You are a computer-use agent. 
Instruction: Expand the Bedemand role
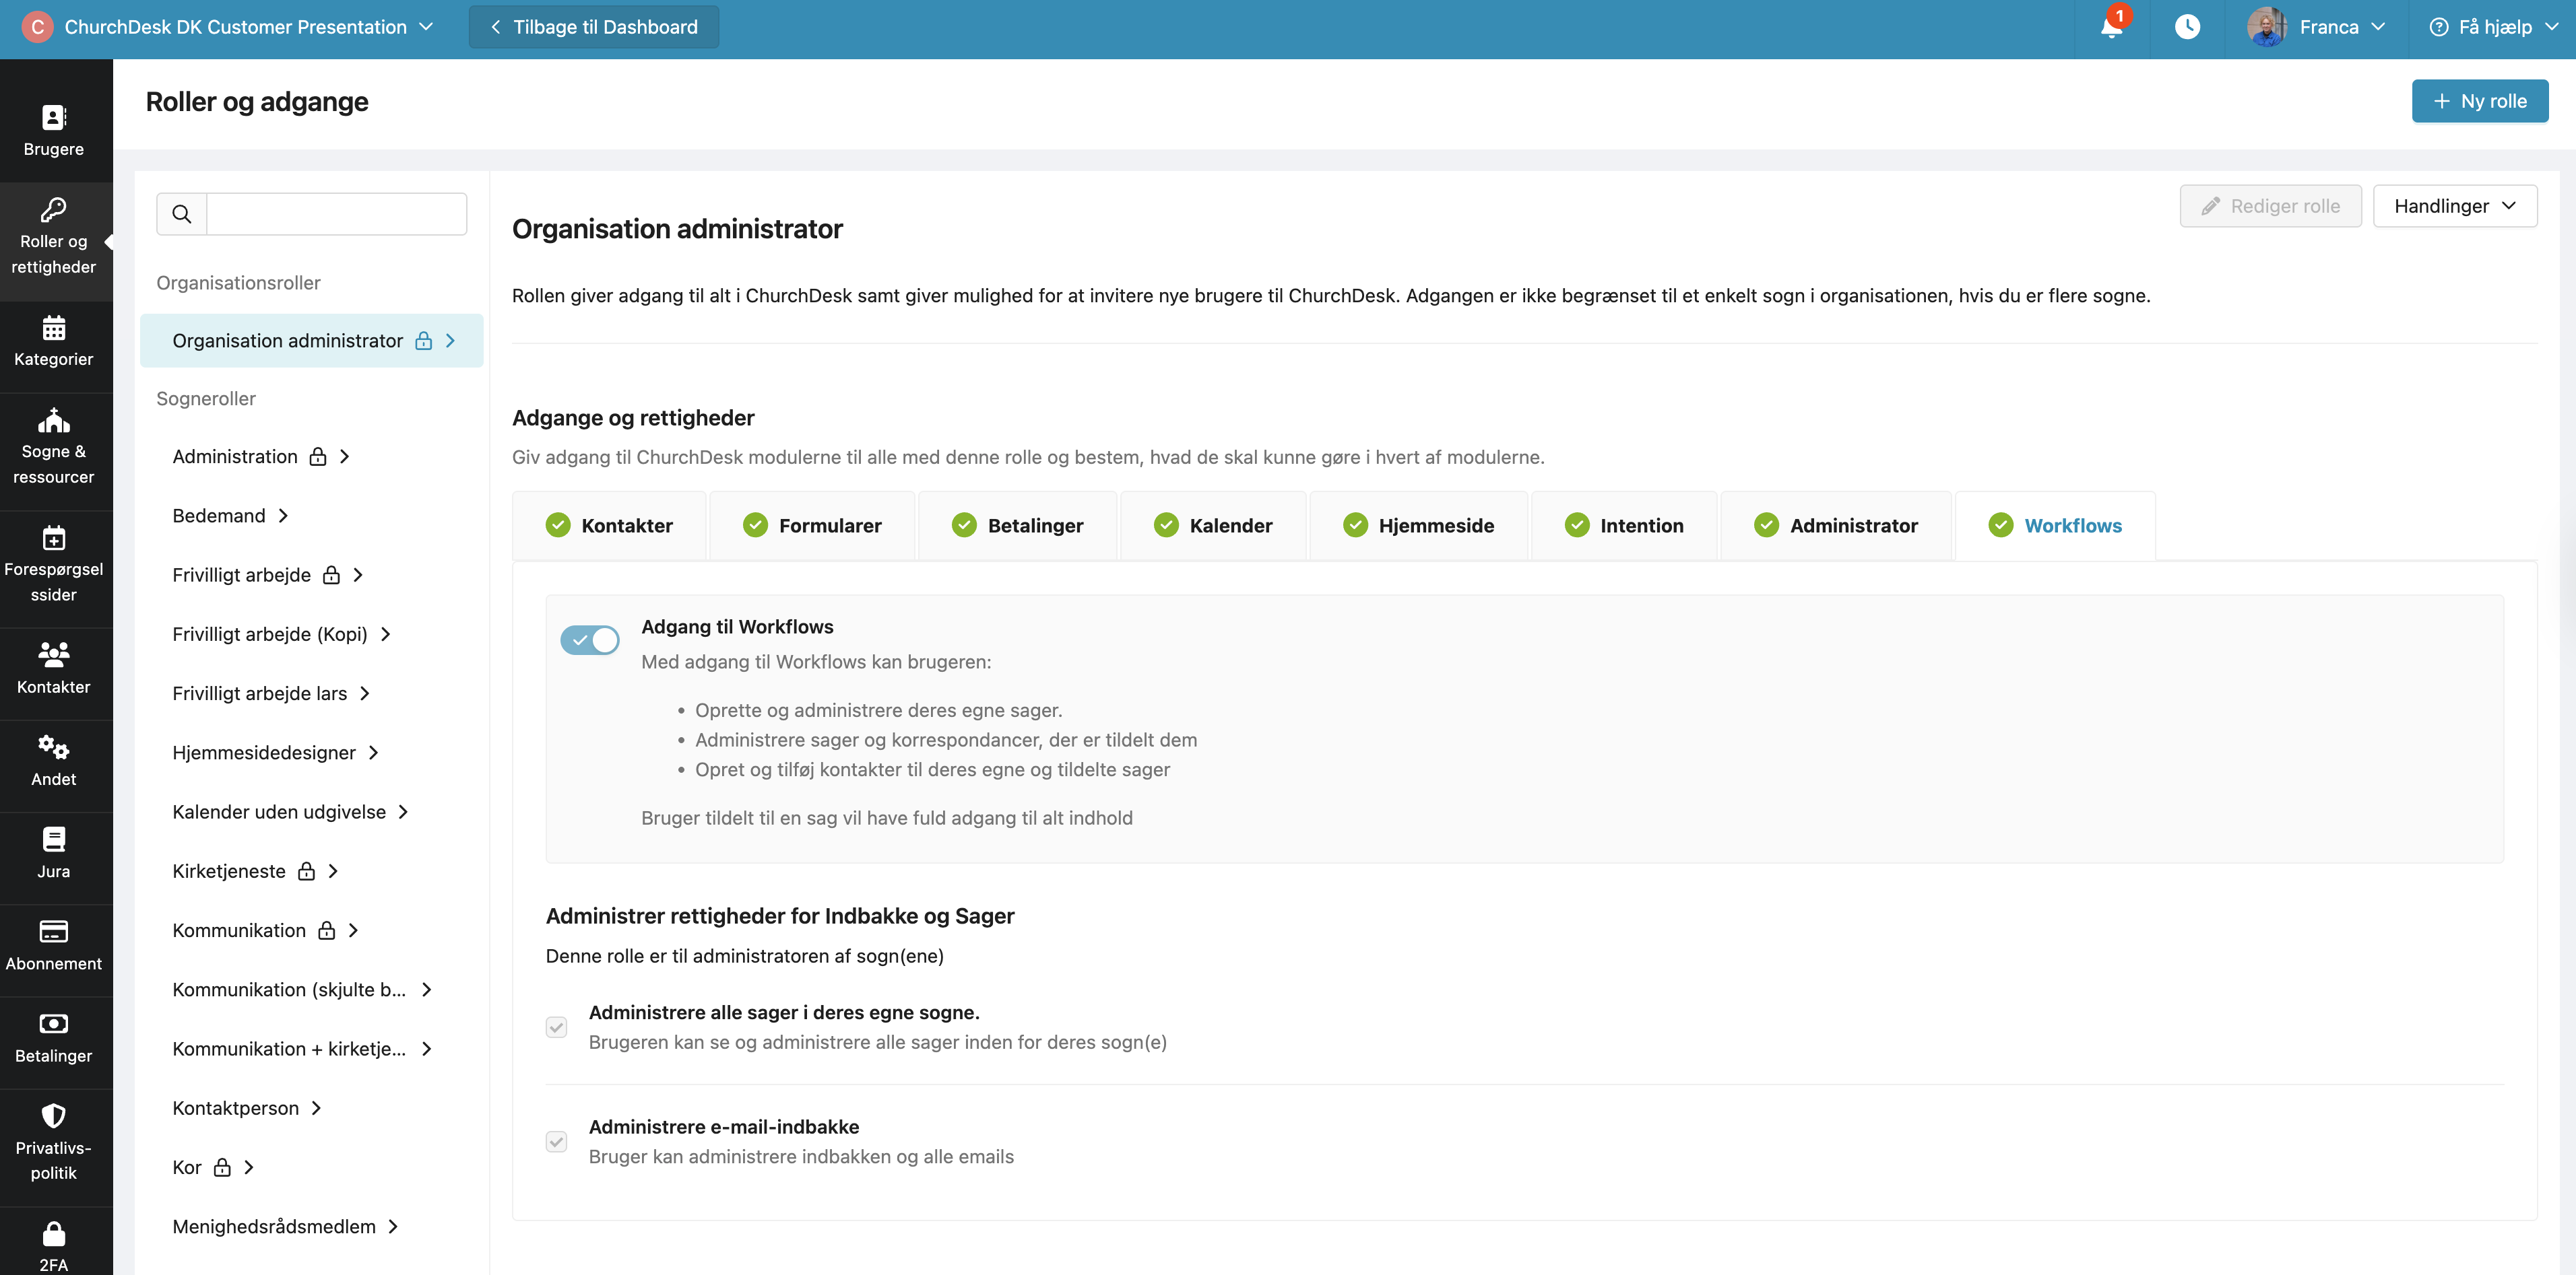click(229, 516)
